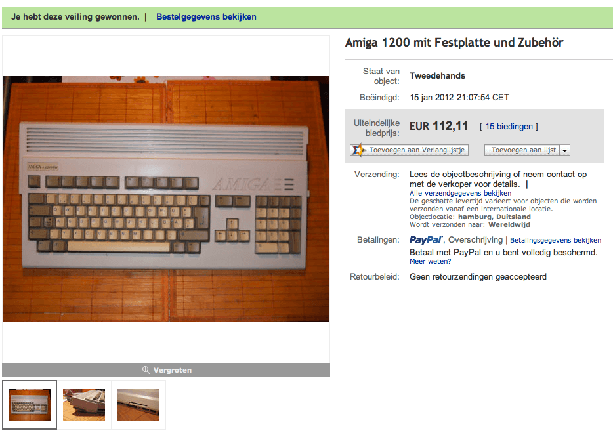Image resolution: width=613 pixels, height=435 pixels.
Task: Open Betalingsgegevens bekijken link
Action: pyautogui.click(x=555, y=240)
